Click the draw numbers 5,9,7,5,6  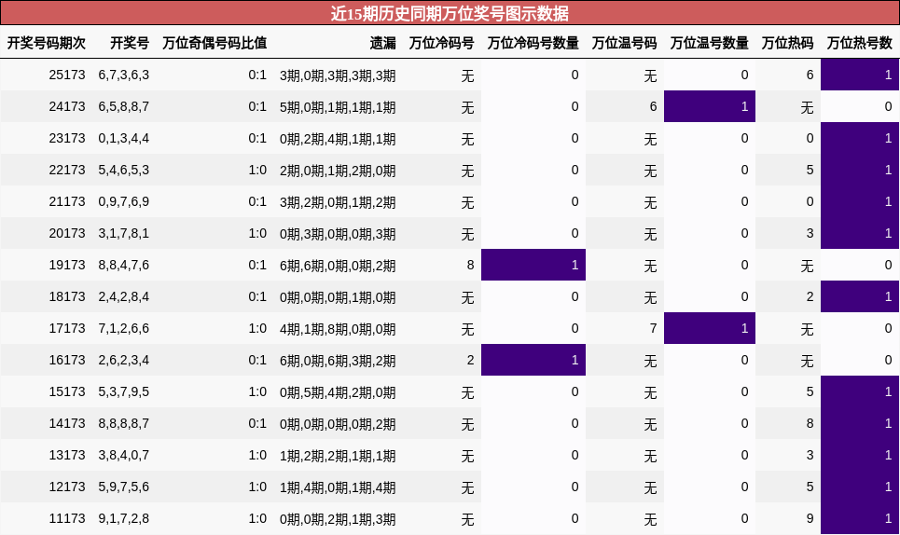(x=123, y=487)
